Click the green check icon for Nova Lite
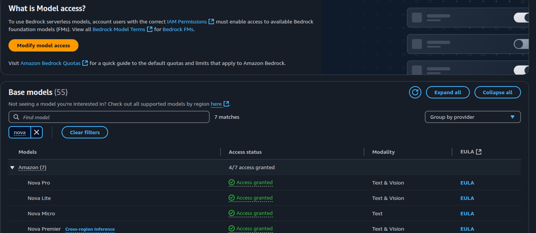The image size is (536, 233). (x=232, y=198)
